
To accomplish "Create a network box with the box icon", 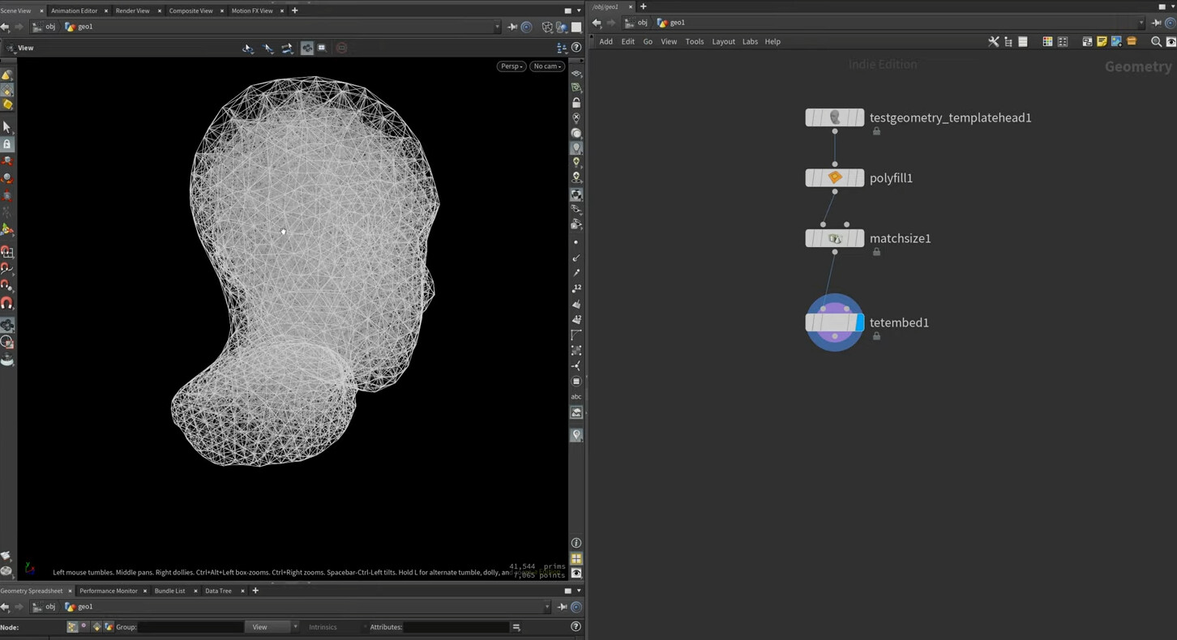I will (1087, 41).
